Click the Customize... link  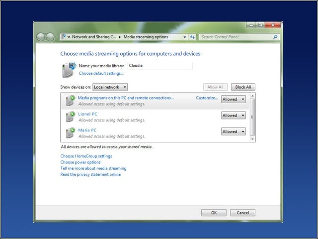(207, 98)
